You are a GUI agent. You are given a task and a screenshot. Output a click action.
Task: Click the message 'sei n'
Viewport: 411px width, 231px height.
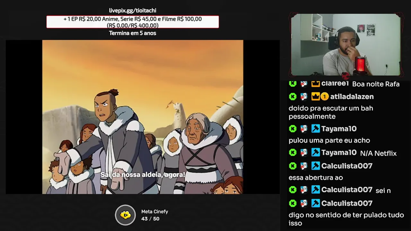point(383,191)
